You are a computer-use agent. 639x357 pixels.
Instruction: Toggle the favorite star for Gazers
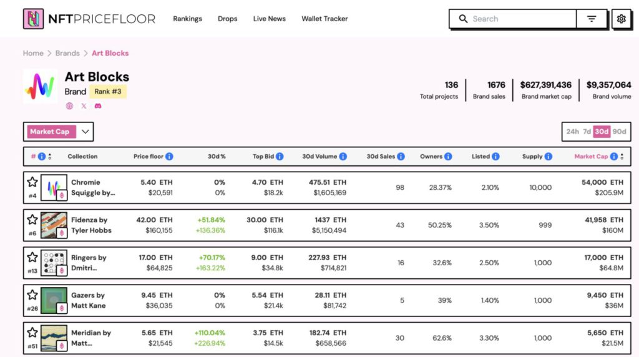(32, 295)
